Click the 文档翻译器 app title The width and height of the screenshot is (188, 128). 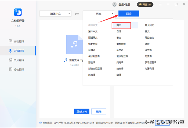pyautogui.click(x=18, y=21)
